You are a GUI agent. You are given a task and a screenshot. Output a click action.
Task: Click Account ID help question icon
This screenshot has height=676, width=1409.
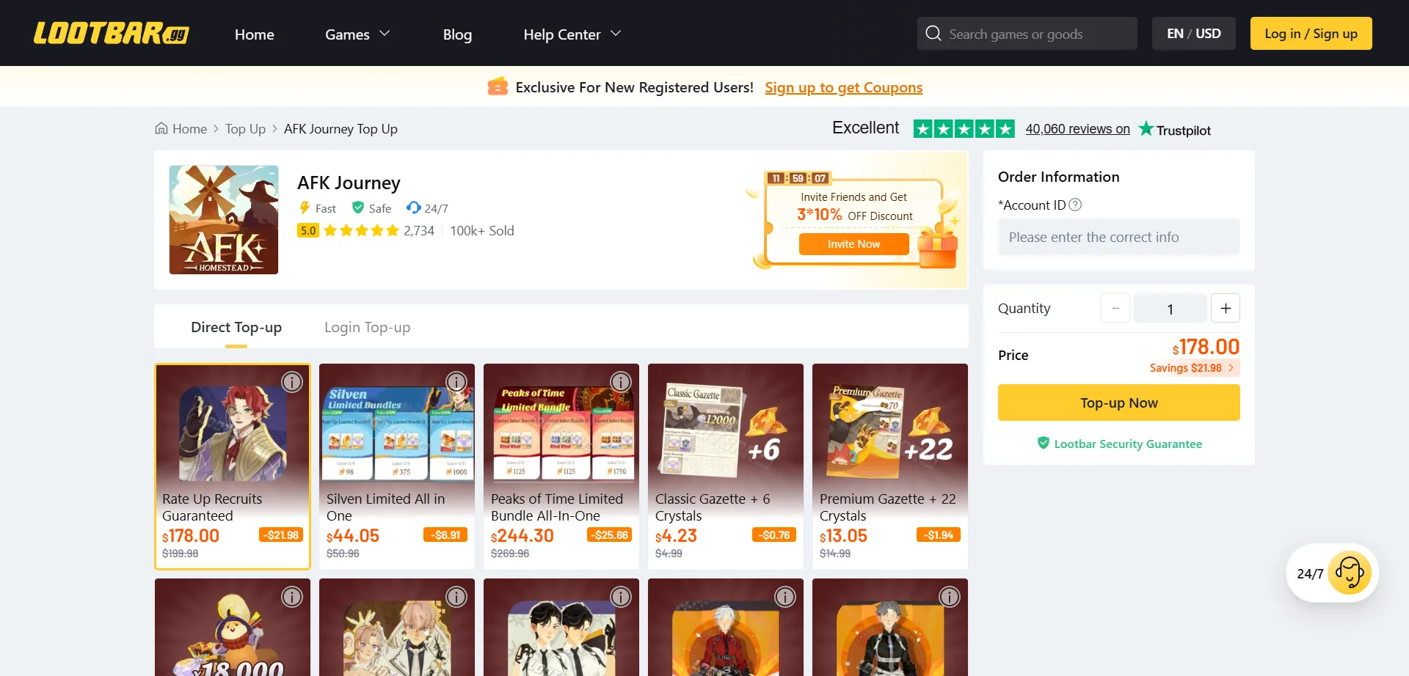1076,205
